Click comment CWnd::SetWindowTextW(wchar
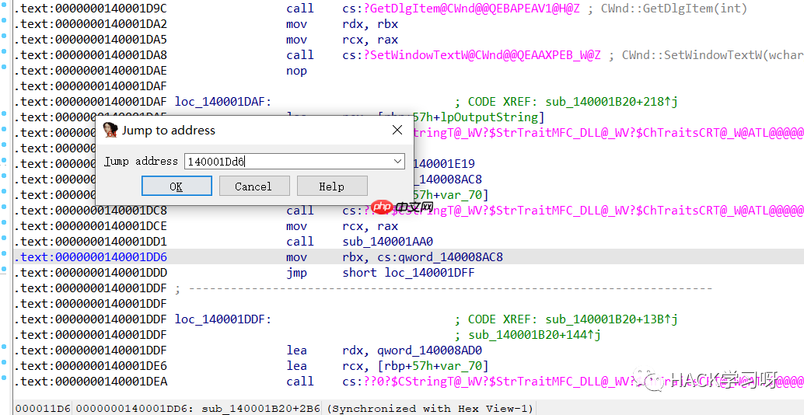Image resolution: width=804 pixels, height=415 pixels. pos(713,55)
